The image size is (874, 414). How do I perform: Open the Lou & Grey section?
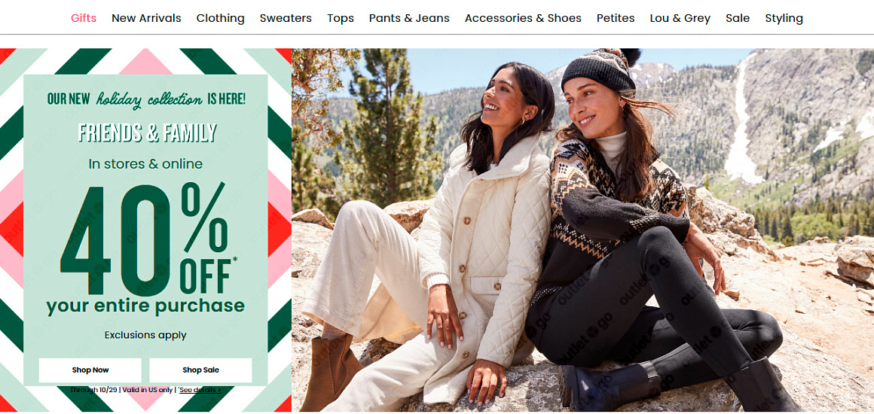[680, 18]
